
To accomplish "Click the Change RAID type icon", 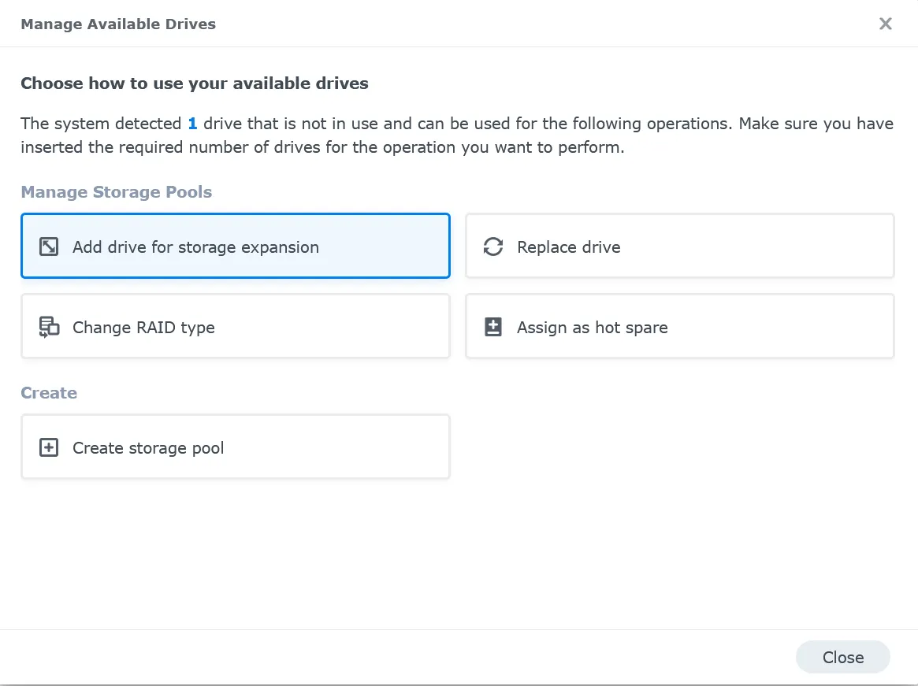I will click(x=48, y=326).
